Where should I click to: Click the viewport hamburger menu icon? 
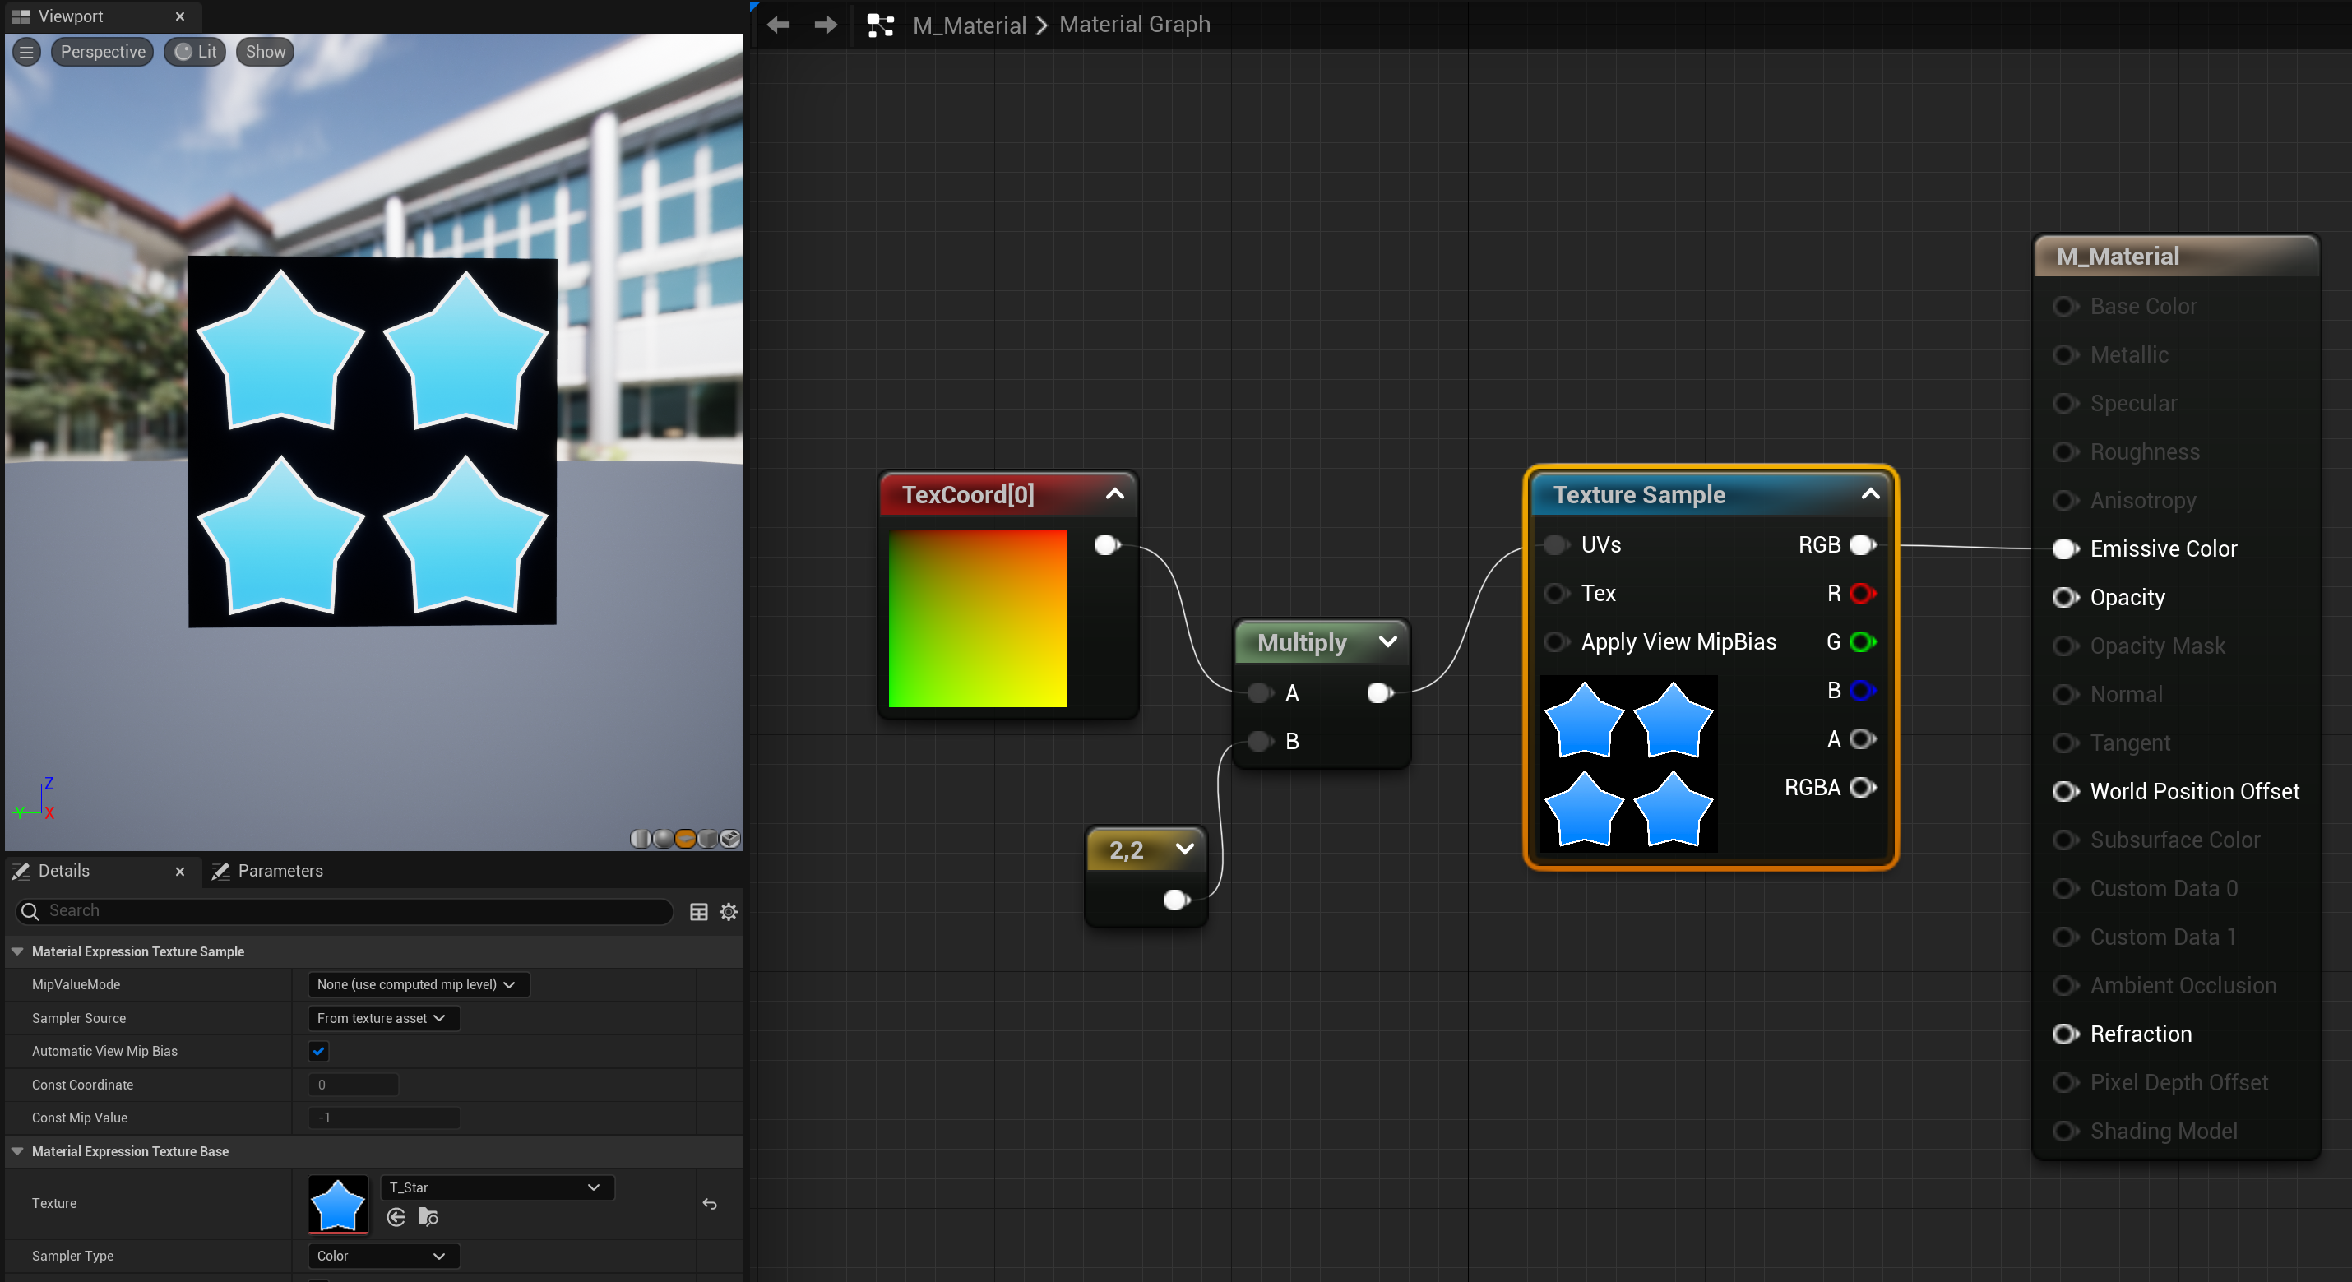point(26,52)
